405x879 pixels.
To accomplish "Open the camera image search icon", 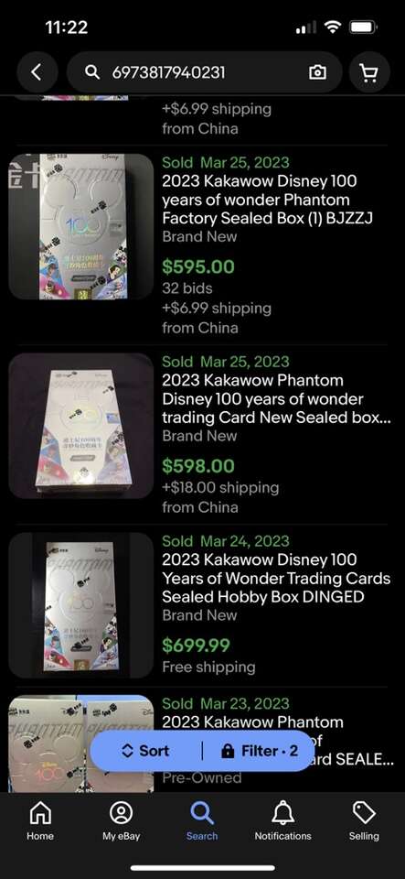I will click(x=318, y=72).
